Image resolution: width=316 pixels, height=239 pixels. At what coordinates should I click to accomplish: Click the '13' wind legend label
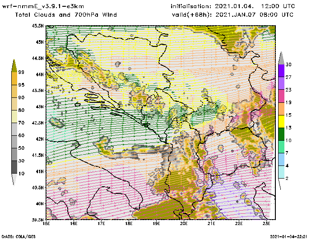[x=288, y=128]
